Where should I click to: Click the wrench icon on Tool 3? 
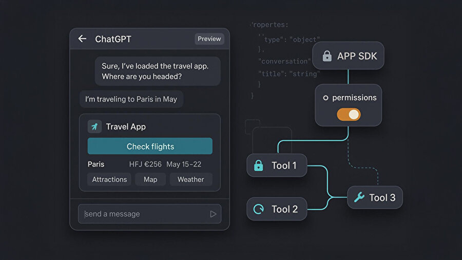tap(359, 197)
